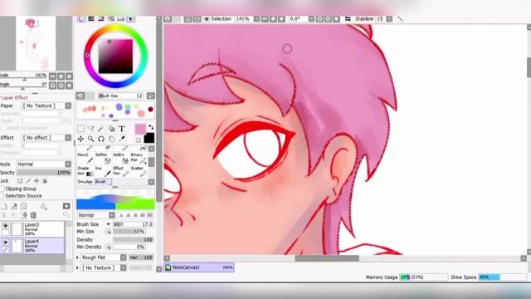Screen dimensions: 531x299
Task: Choose the Effect Pen tool
Action: (121, 171)
